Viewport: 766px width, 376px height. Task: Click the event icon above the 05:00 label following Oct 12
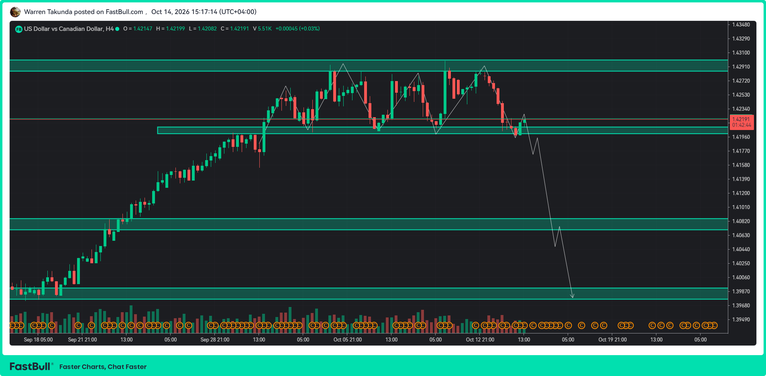tap(568, 325)
